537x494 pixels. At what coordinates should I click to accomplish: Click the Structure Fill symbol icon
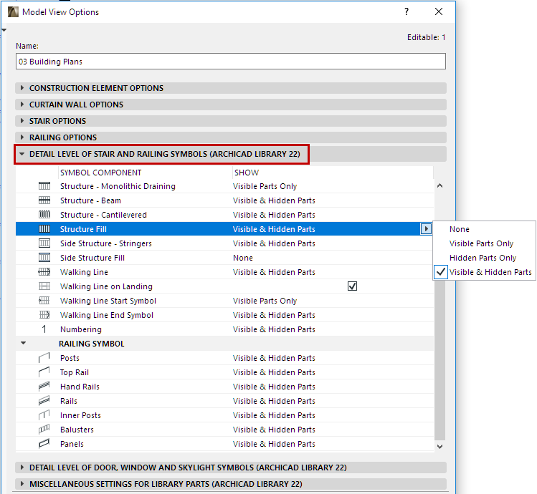[44, 229]
